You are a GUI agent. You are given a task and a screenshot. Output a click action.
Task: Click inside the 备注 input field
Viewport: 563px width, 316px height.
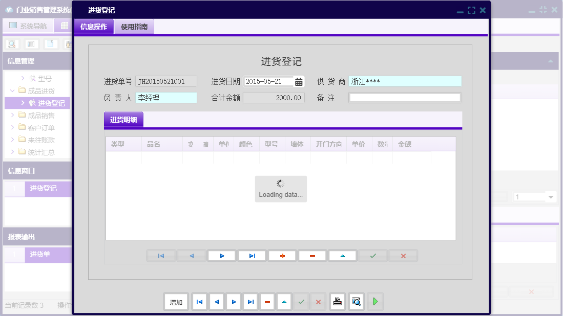[405, 97]
